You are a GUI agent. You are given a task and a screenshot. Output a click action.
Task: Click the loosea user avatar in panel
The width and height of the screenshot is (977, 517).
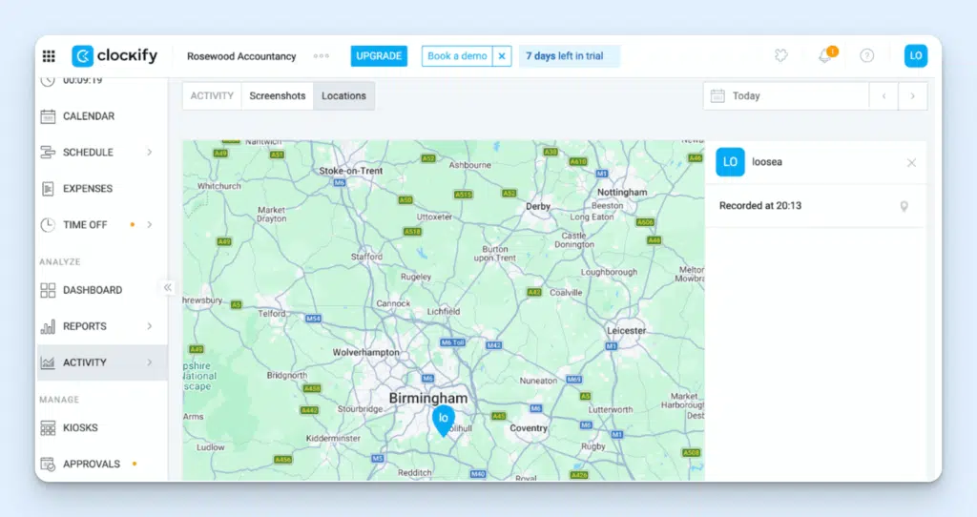730,162
